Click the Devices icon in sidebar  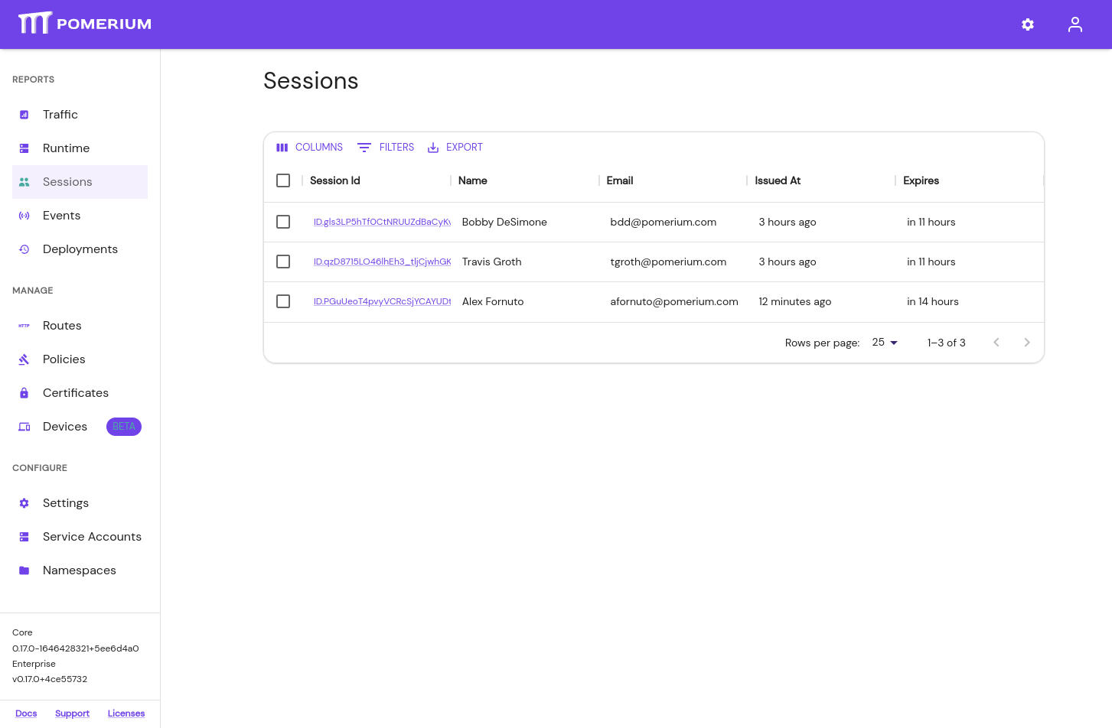(x=24, y=427)
